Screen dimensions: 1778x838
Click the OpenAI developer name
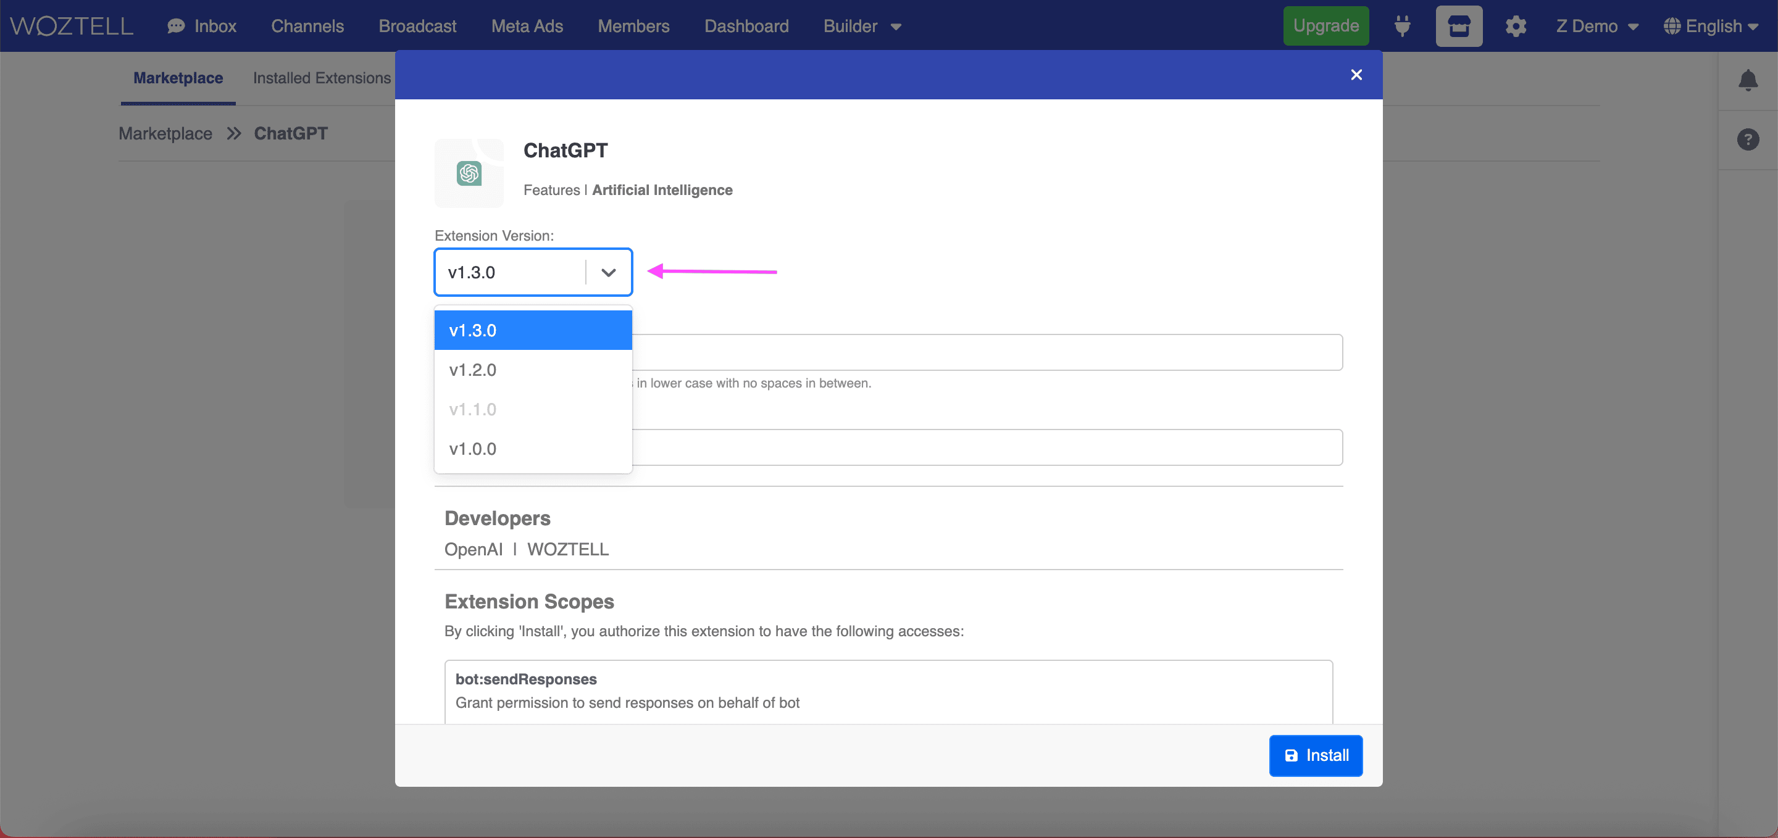click(x=473, y=549)
